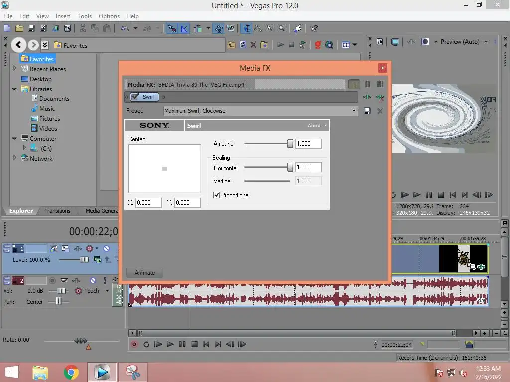Select the Videos library folder

[44, 129]
